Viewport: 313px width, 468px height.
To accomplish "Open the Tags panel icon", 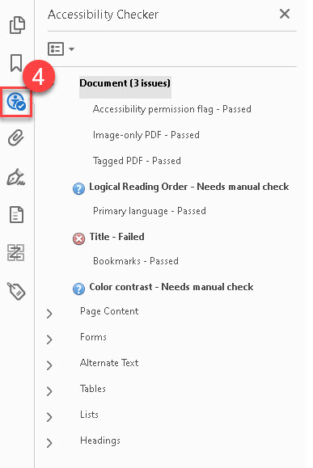I will coord(16,291).
